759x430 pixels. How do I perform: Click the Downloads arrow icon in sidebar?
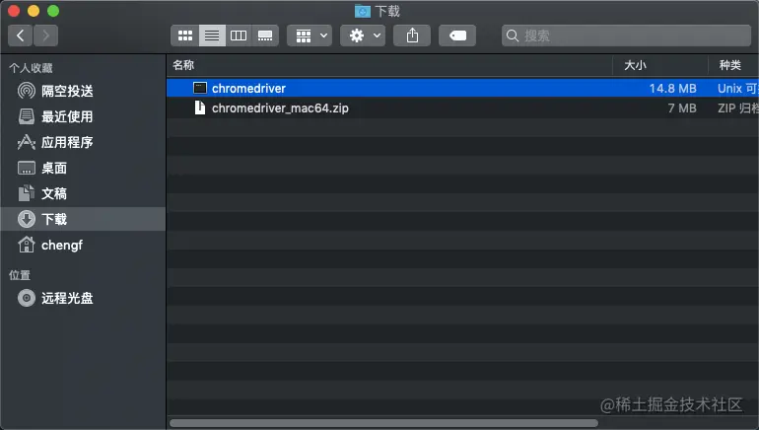click(x=27, y=219)
